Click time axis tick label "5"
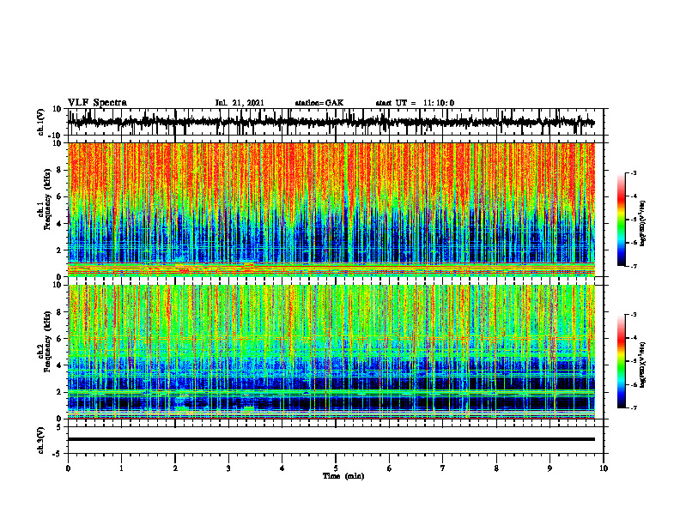The height and width of the screenshot is (525, 680). click(x=336, y=468)
